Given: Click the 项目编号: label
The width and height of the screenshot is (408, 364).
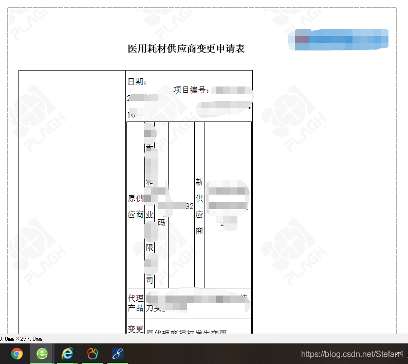Looking at the screenshot, I should click(191, 90).
